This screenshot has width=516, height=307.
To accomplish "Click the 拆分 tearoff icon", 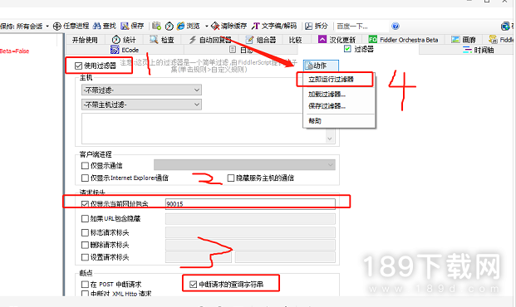I will (308, 26).
